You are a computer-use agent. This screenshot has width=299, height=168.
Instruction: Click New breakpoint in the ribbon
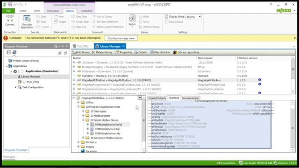click(x=59, y=17)
